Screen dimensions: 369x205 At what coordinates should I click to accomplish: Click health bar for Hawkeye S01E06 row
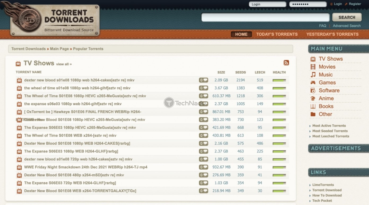click(279, 112)
